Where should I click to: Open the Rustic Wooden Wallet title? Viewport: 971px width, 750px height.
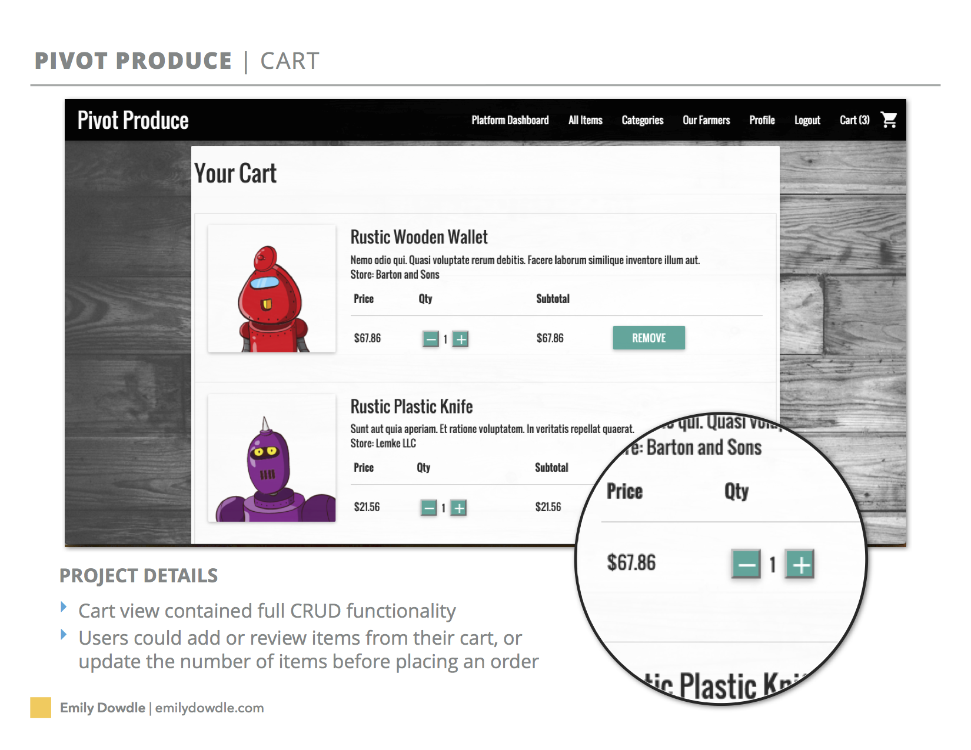coord(419,237)
